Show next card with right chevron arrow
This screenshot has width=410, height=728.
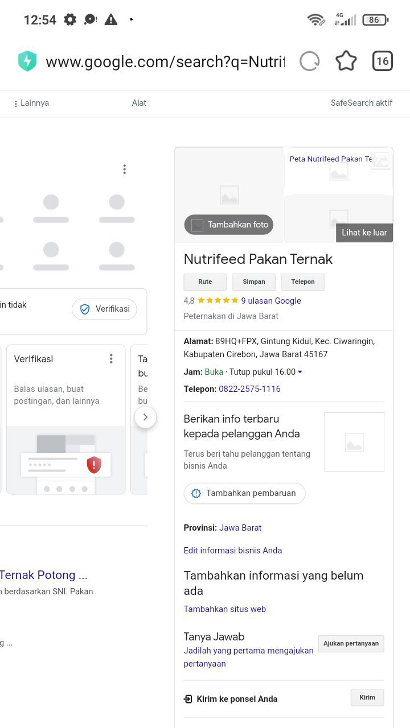[x=145, y=417]
